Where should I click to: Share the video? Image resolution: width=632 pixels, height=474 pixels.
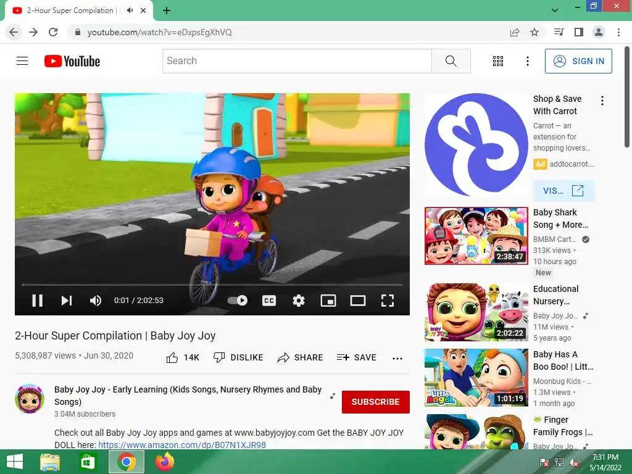(301, 357)
